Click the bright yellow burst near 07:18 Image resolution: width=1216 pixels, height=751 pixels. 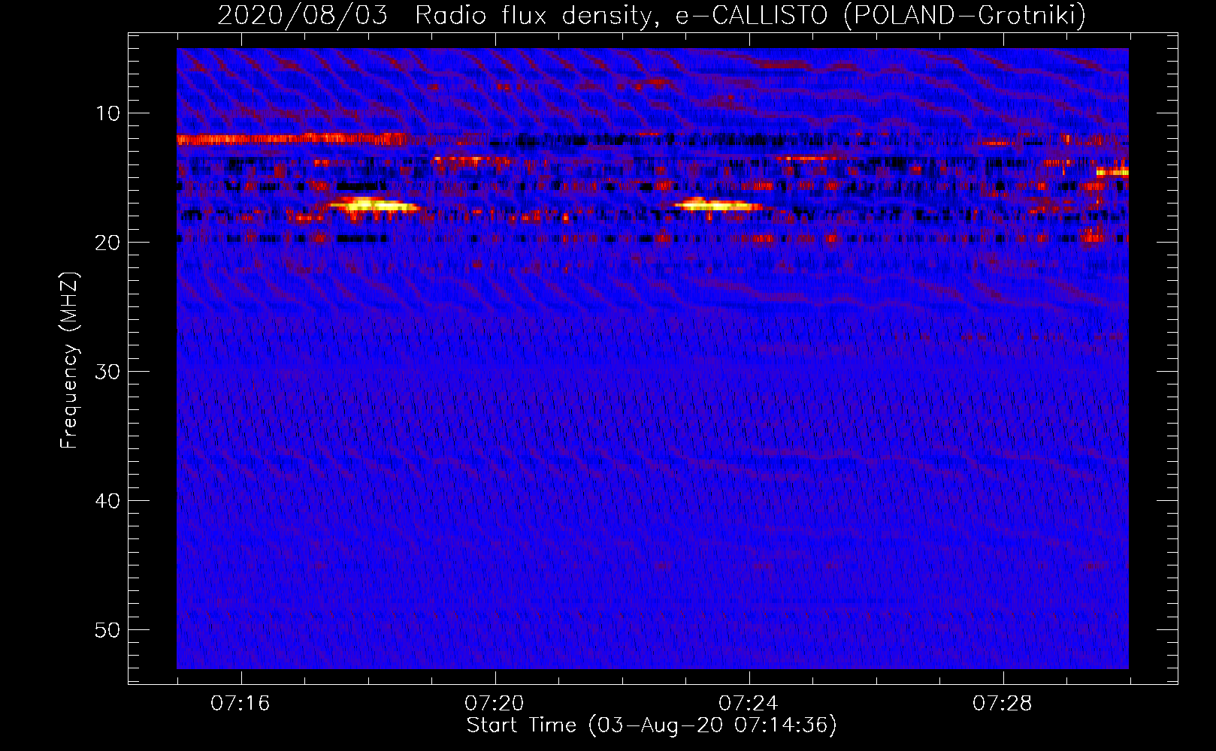[x=374, y=204]
